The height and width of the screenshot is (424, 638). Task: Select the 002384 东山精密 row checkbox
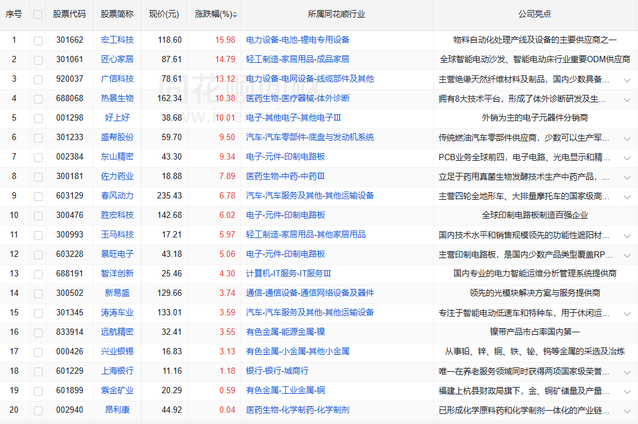(38, 158)
